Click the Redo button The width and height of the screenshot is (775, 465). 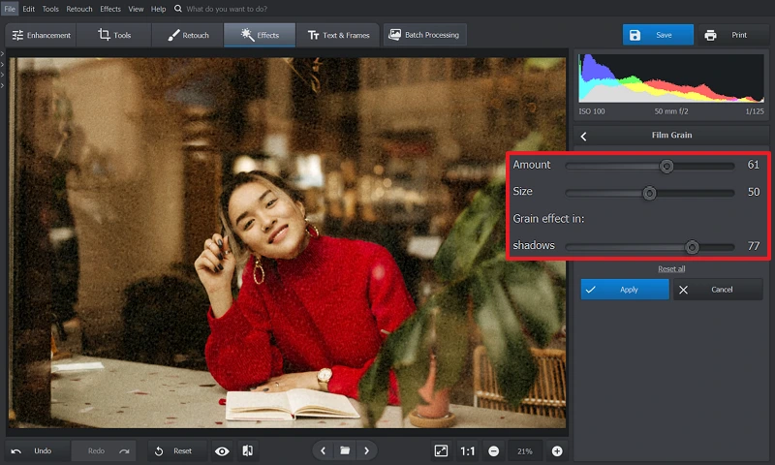104,451
